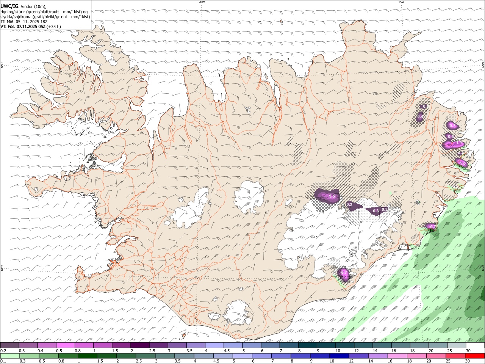The height and width of the screenshot is (364, 485).
Task: Click the 'IT: Mið. 05. 11. 2025 18Z' line
Action: [23, 22]
